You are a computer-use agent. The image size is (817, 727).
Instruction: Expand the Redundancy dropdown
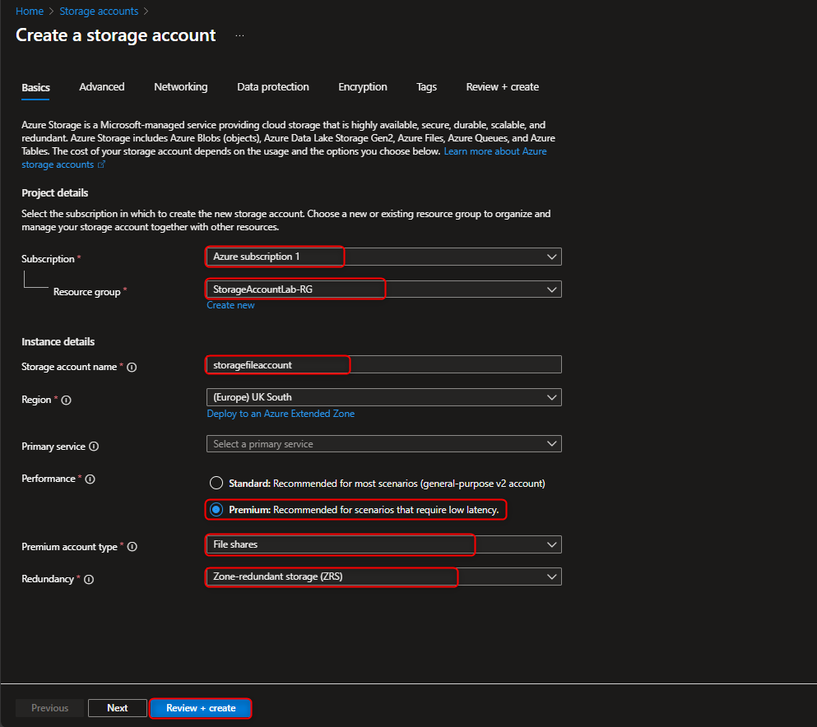click(552, 577)
